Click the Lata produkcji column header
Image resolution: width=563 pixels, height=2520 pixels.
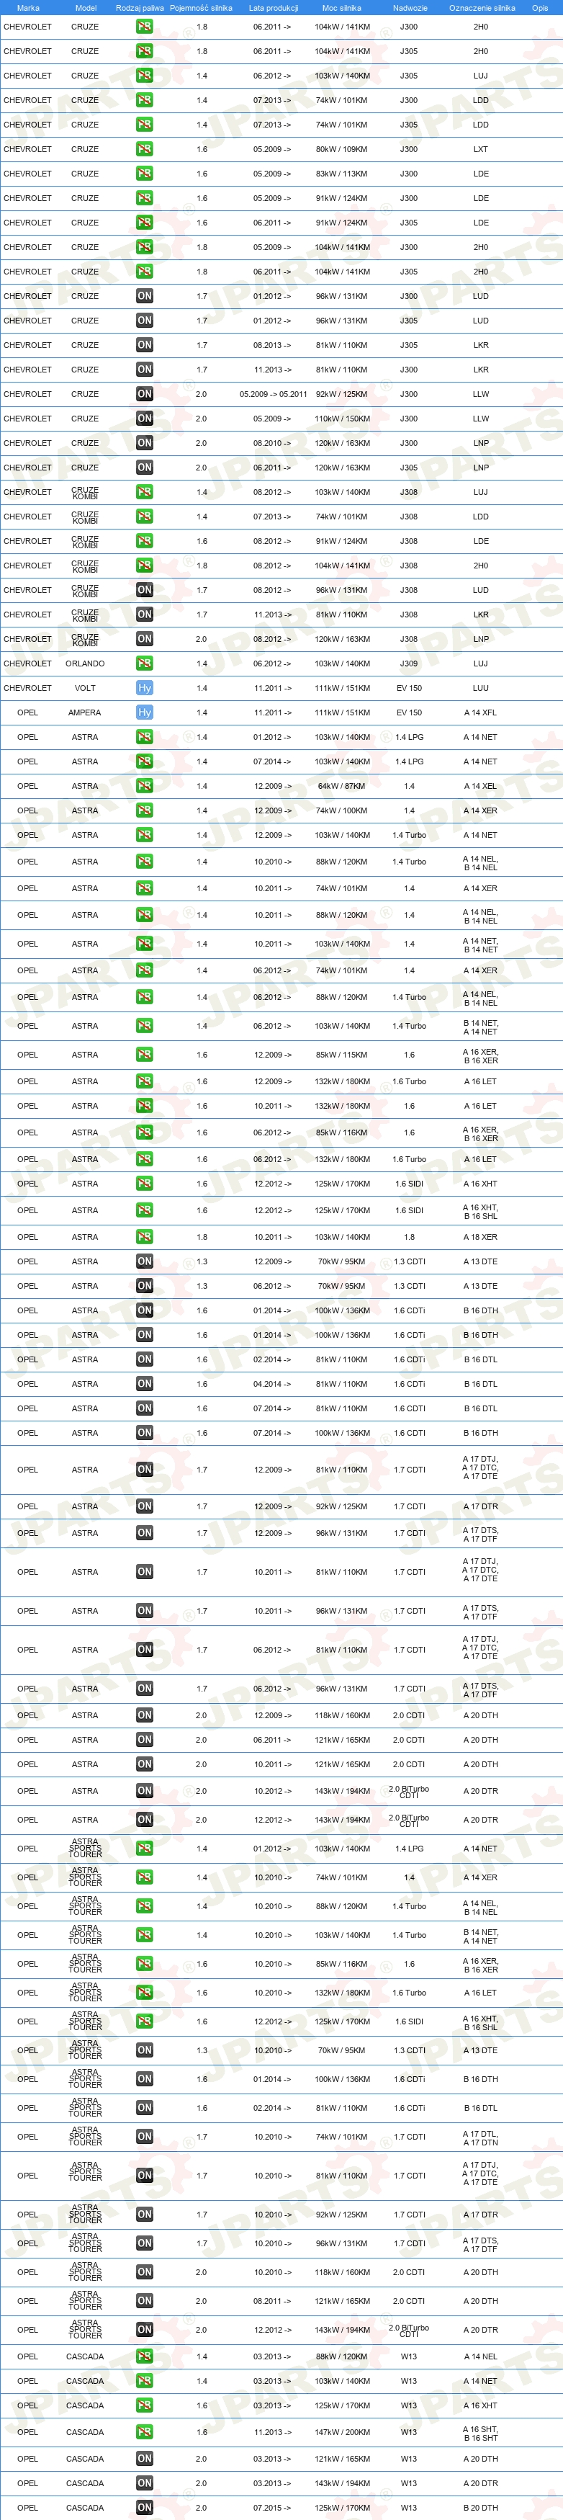(274, 8)
